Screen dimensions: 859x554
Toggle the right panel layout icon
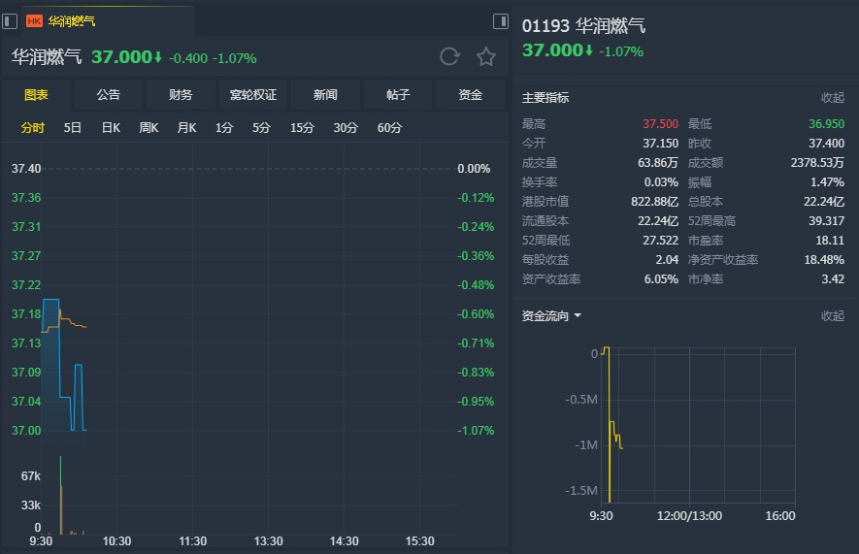point(501,21)
